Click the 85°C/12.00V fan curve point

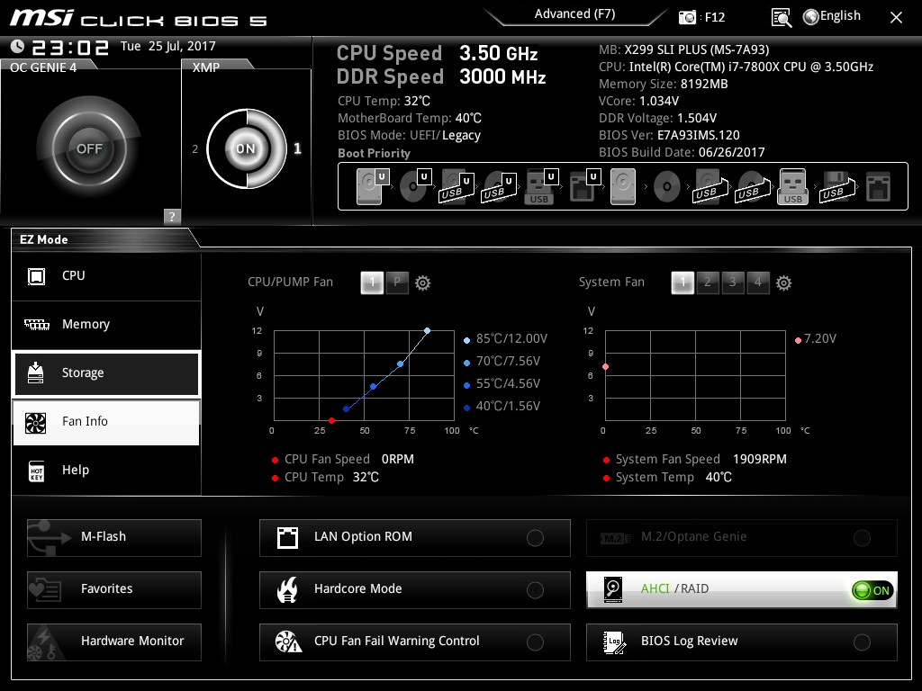point(427,331)
